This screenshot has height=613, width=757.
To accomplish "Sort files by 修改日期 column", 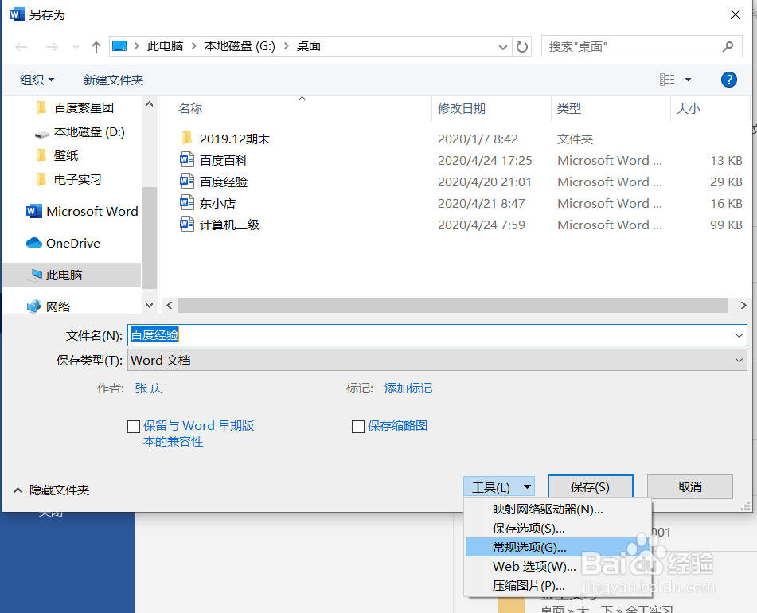I will 461,108.
